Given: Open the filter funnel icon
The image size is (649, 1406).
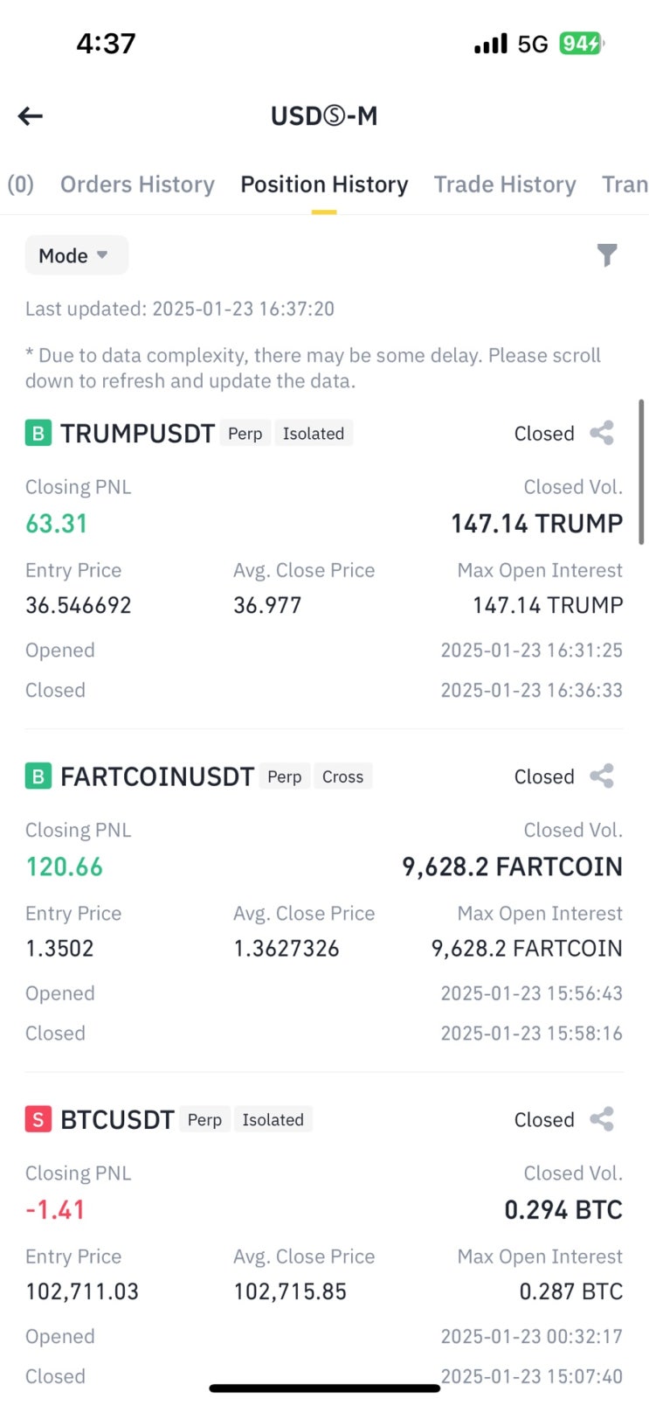Looking at the screenshot, I should pyautogui.click(x=607, y=255).
